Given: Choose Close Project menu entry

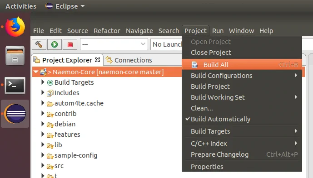Looking at the screenshot, I should [x=242, y=53].
